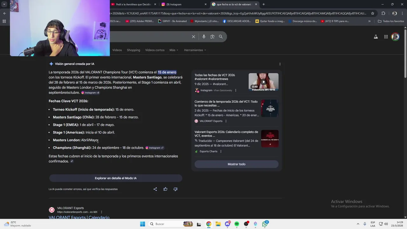This screenshot has width=407, height=229.
Task: Open the Google apps grid
Action: click(386, 37)
